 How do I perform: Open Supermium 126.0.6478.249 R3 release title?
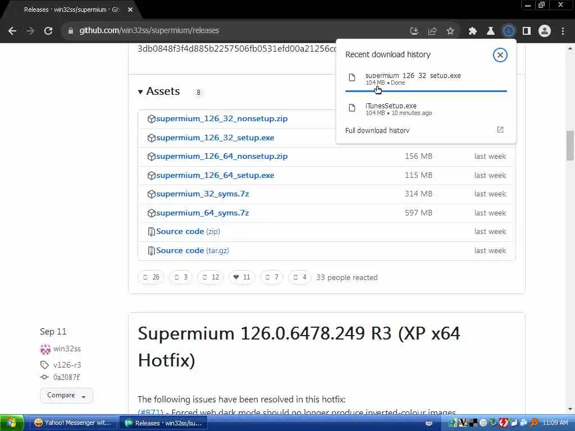[x=299, y=347]
